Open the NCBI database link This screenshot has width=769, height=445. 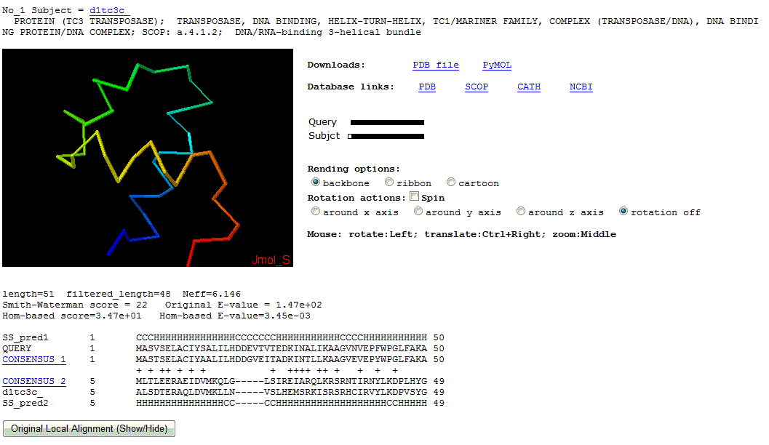click(x=581, y=87)
